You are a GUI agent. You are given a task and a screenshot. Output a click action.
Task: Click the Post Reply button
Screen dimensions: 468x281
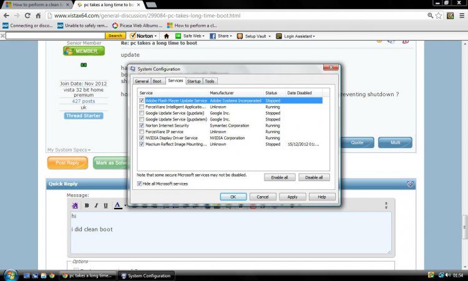tap(67, 163)
